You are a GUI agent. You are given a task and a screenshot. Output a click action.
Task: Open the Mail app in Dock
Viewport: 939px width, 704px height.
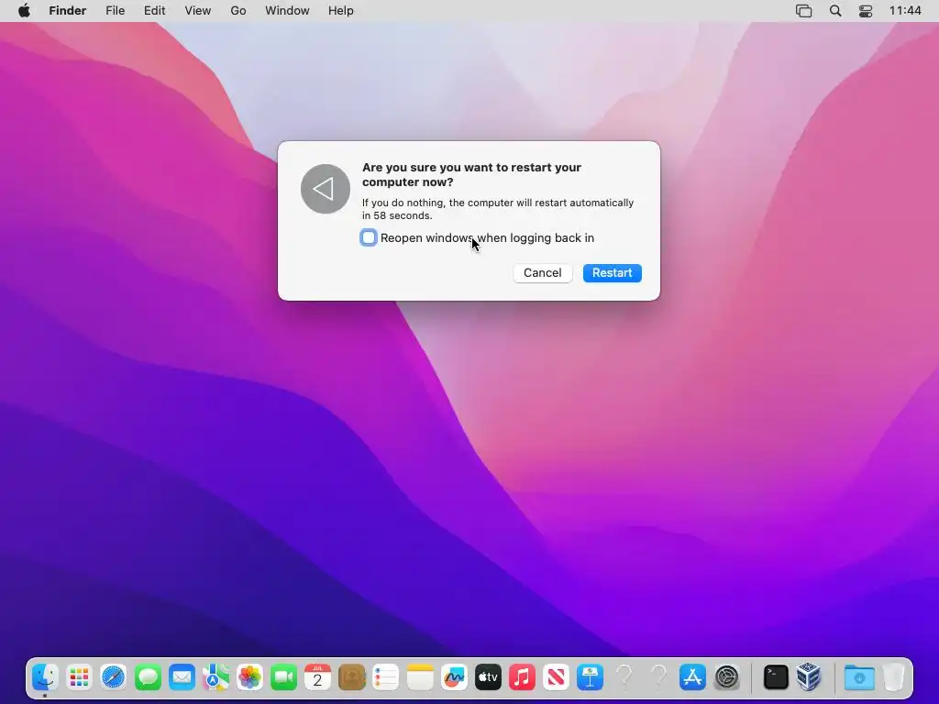182,677
